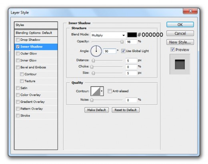This screenshot has width=208, height=164.
Task: Close the Layer Style dialog window
Action: point(190,11)
